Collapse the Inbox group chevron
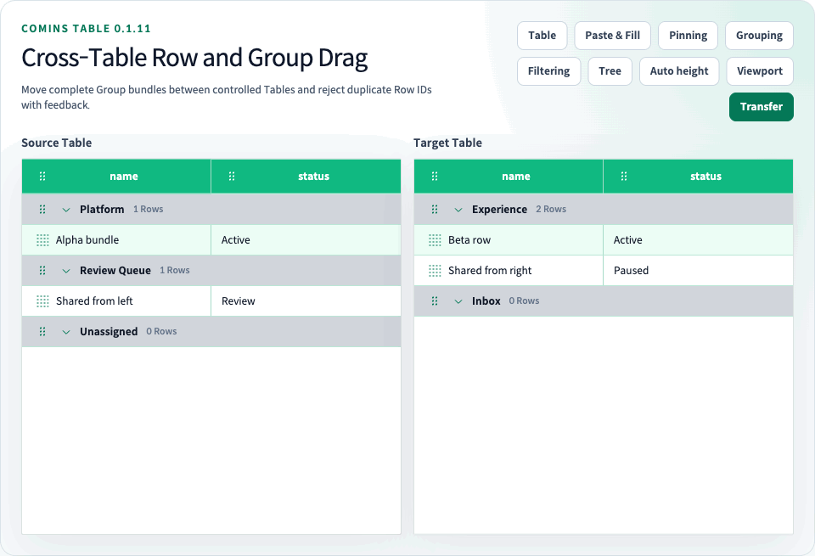 [458, 301]
